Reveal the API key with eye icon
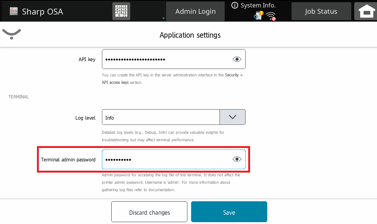Screen dimensions: 377x224 pos(237,59)
